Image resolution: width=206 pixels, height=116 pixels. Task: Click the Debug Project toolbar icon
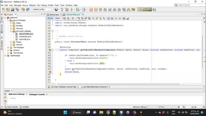tap(78, 9)
